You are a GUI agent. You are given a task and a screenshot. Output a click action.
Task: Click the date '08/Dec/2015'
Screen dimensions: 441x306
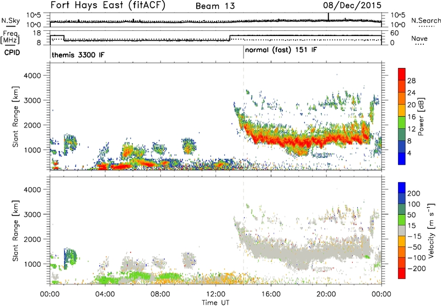pos(352,6)
